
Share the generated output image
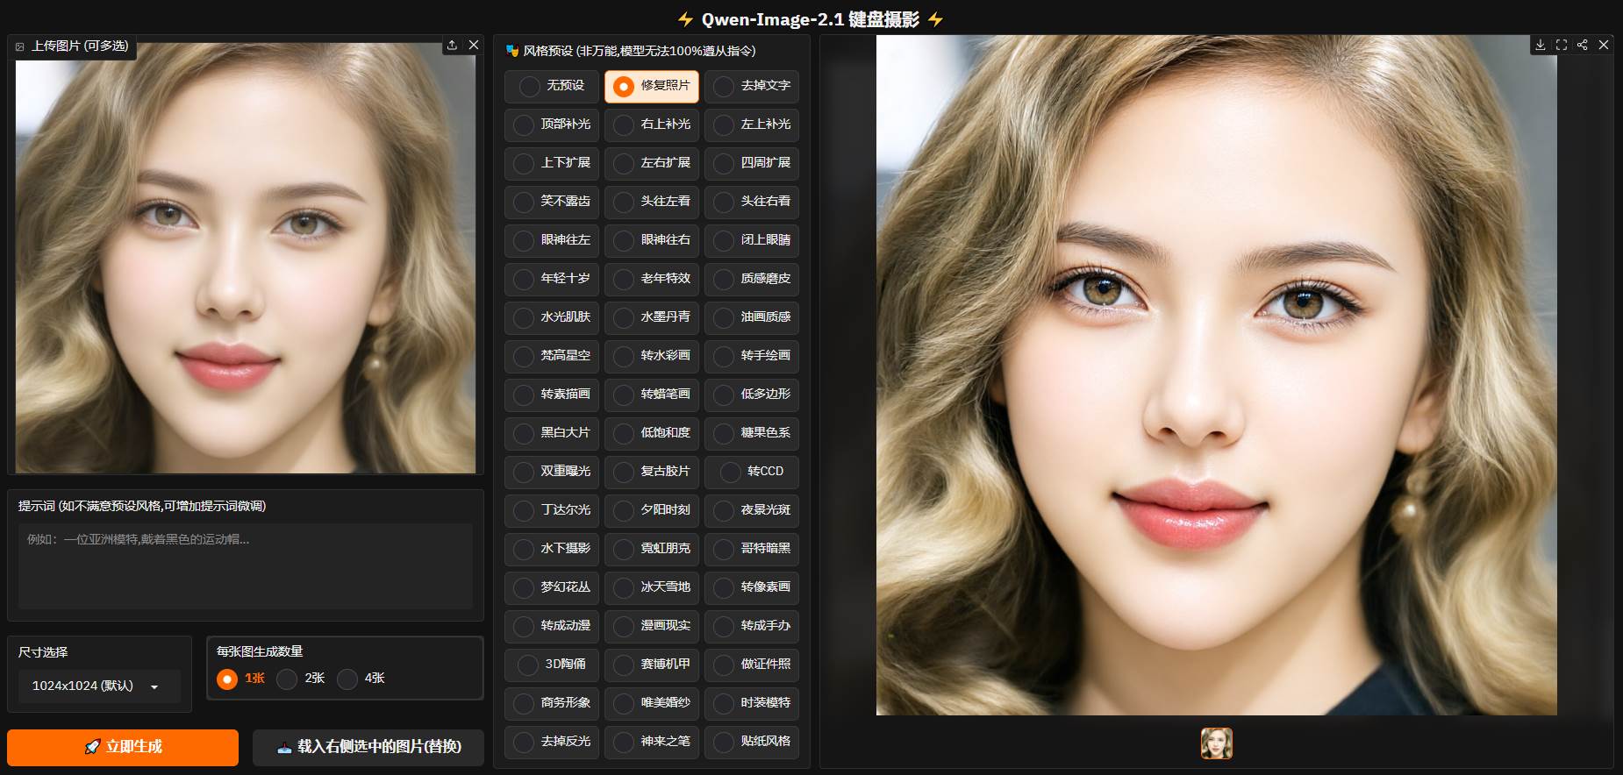coord(1583,45)
